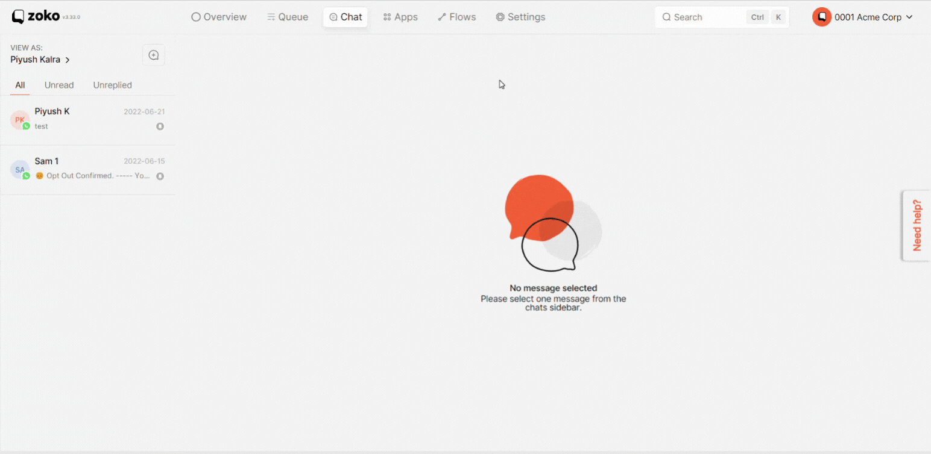The image size is (931, 454).
Task: Start a new chat with the plus icon
Action: pyautogui.click(x=154, y=55)
